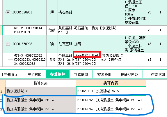Click the 换算列表 column header
Viewport: 167px width, 117px height.
(41, 83)
